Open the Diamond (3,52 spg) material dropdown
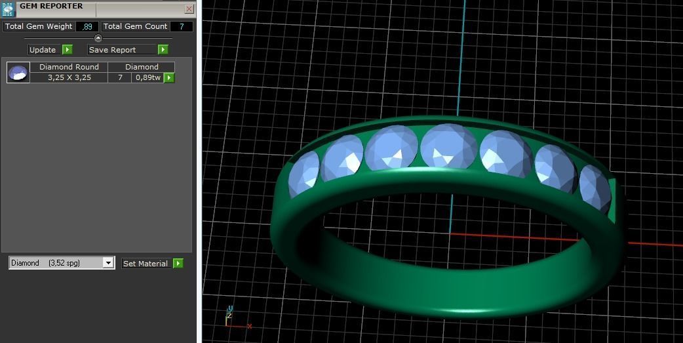This screenshot has height=343, width=683. click(x=62, y=263)
